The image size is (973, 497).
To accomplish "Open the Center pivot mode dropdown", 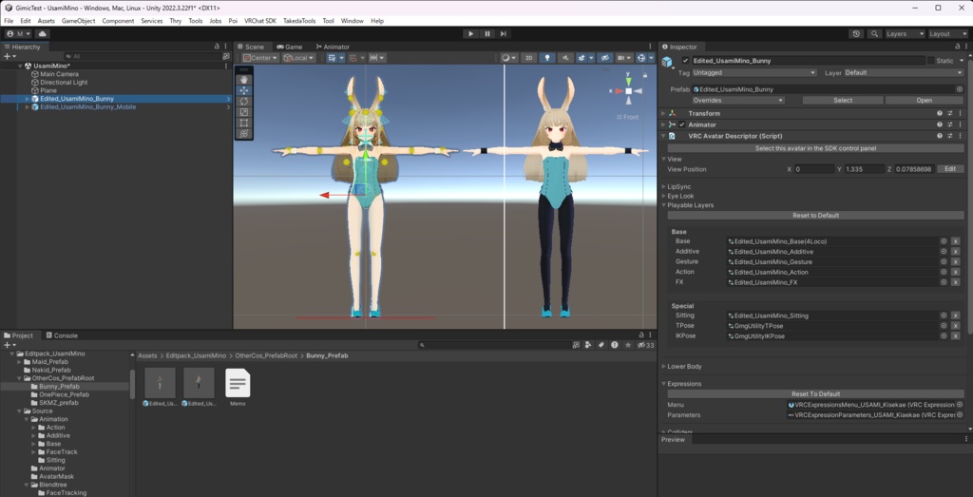I will 260,58.
